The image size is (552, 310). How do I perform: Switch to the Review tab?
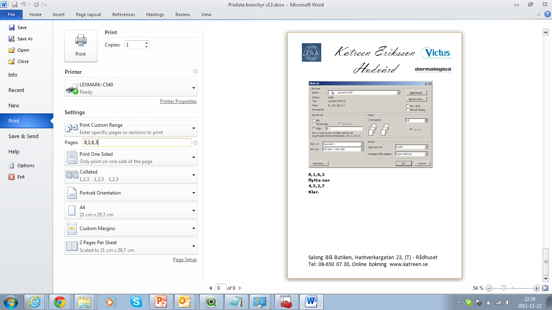[183, 15]
